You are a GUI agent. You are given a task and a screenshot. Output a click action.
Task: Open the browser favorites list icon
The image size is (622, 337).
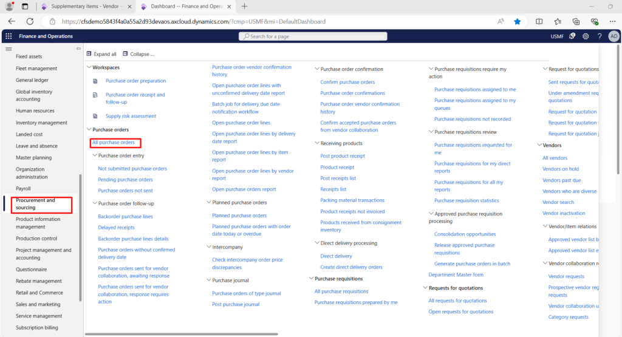(x=558, y=21)
